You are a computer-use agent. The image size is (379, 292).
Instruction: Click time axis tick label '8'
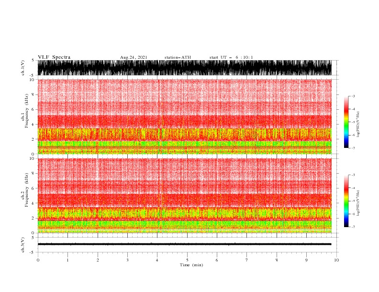277,260
